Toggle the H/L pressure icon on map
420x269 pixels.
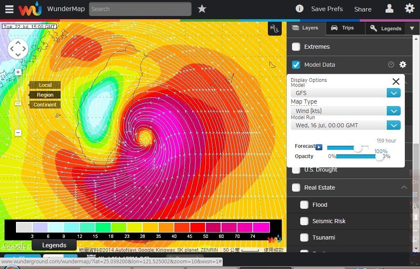[x=274, y=29]
